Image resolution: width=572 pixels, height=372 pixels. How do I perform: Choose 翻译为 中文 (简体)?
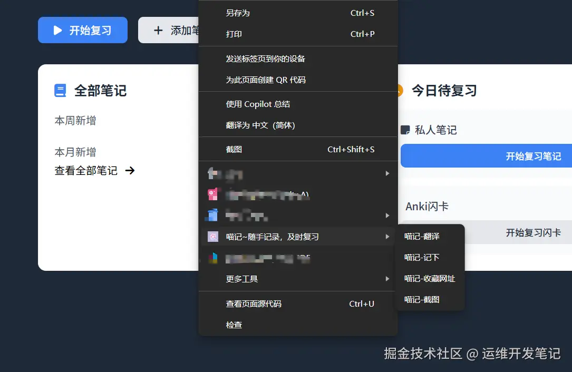coord(298,125)
